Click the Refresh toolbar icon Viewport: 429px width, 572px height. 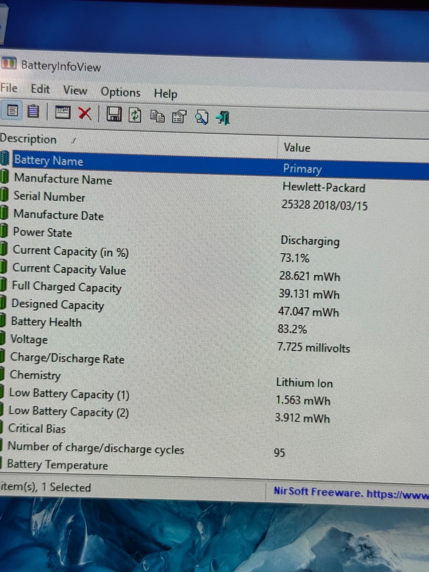click(135, 115)
